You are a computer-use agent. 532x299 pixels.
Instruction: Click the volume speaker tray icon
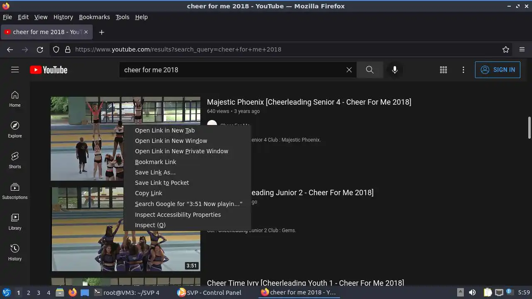[472, 292]
